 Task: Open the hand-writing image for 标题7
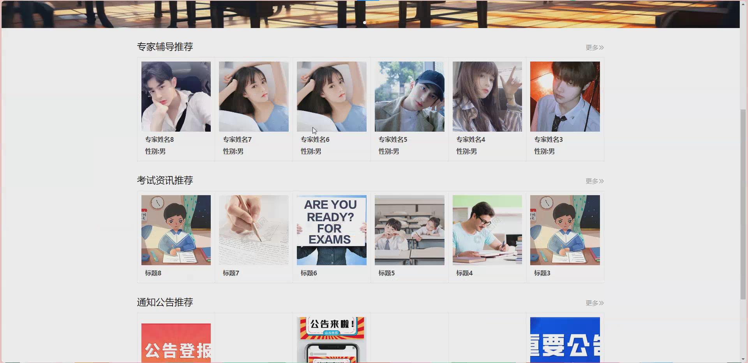click(x=254, y=230)
